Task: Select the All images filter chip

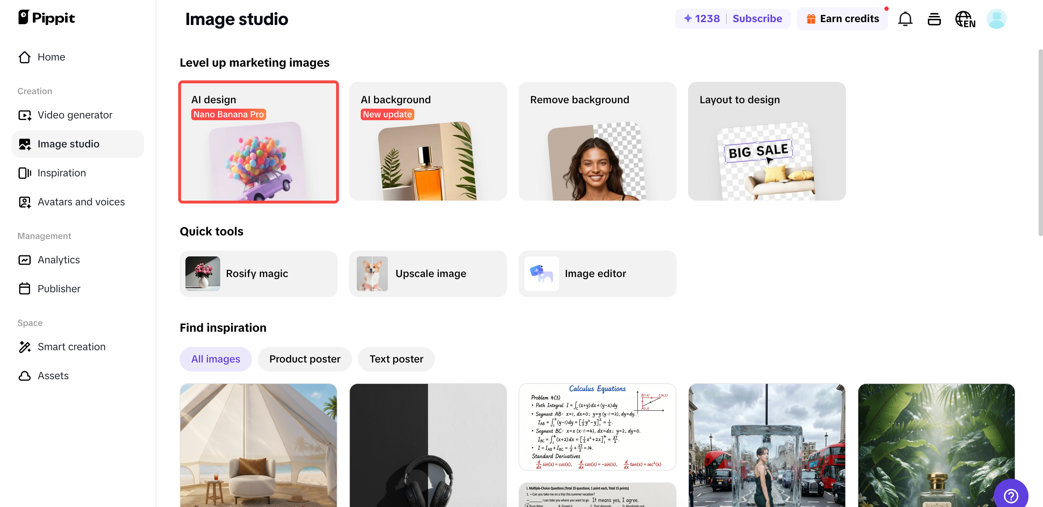Action: click(x=215, y=359)
